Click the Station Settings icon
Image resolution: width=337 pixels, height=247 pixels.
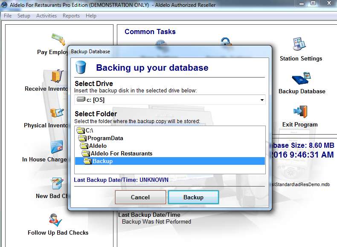299,43
